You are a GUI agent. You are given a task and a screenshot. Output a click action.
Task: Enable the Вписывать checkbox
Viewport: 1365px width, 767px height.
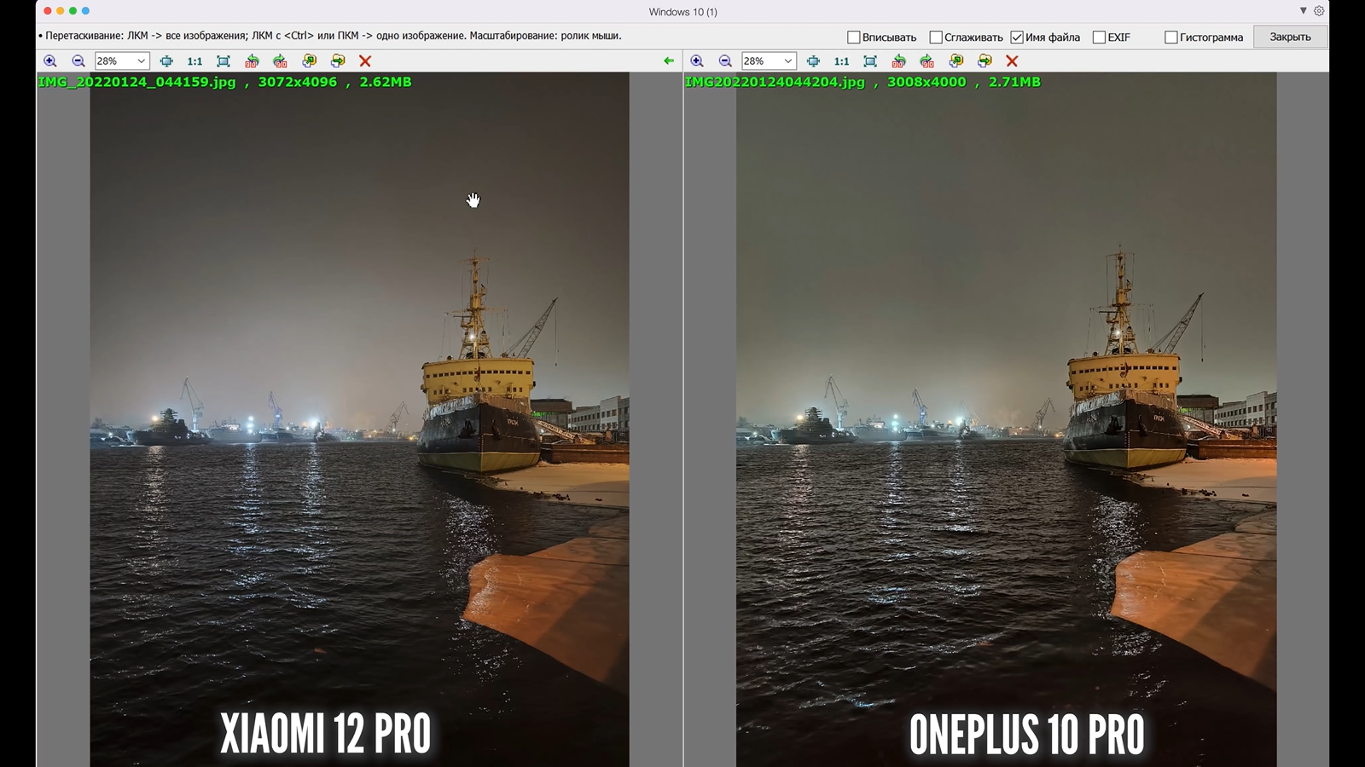pyautogui.click(x=853, y=37)
